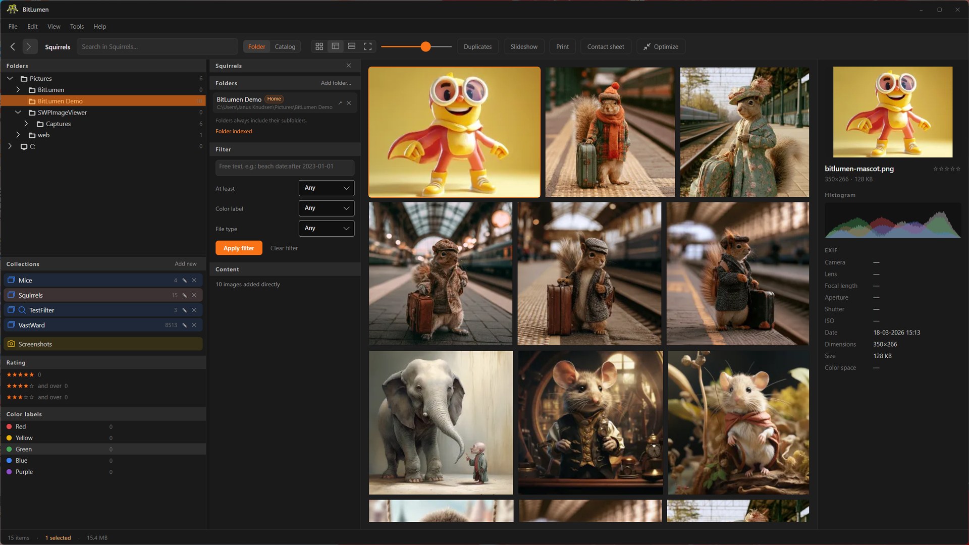Filter by four stars and over

point(37,386)
